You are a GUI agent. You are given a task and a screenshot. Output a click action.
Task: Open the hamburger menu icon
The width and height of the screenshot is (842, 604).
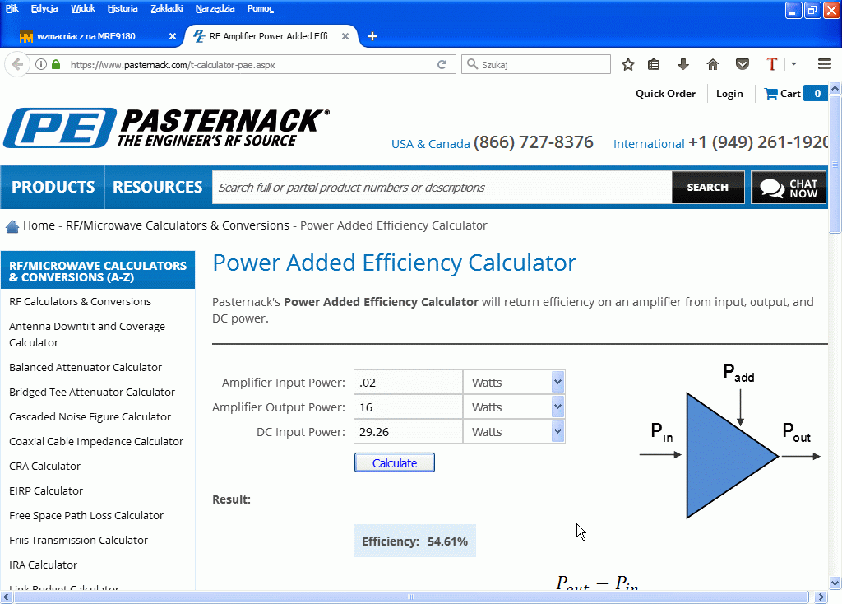click(825, 64)
